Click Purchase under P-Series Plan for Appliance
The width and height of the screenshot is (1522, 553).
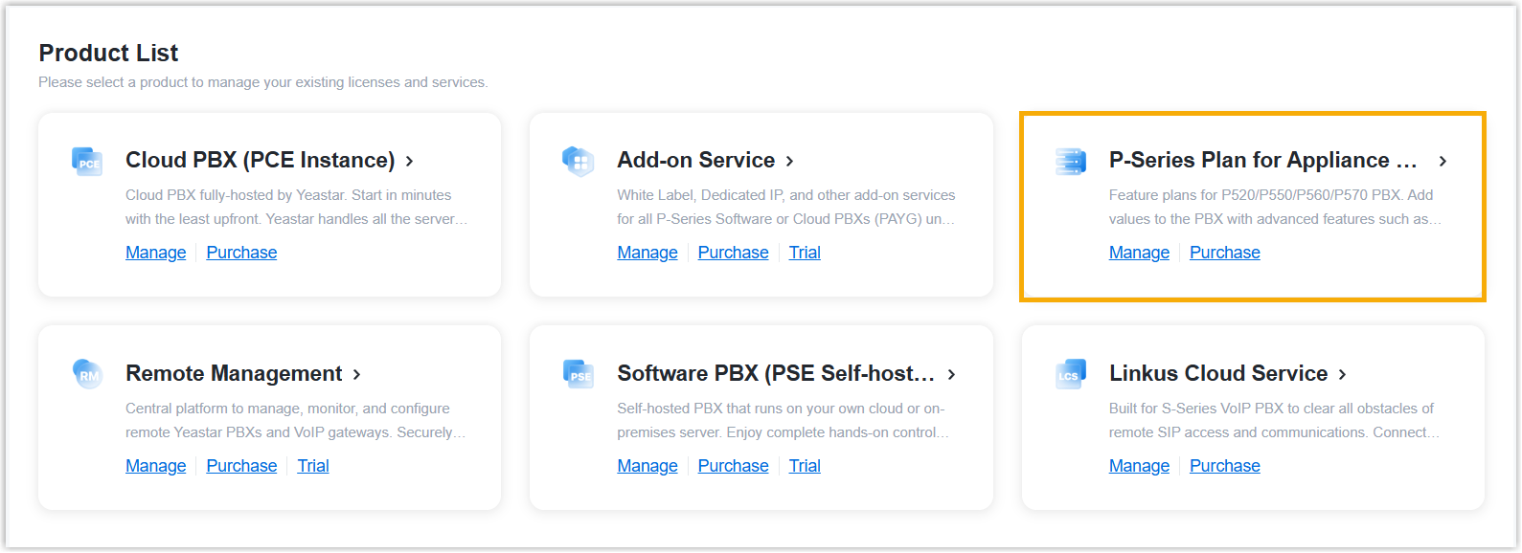pyautogui.click(x=1224, y=253)
